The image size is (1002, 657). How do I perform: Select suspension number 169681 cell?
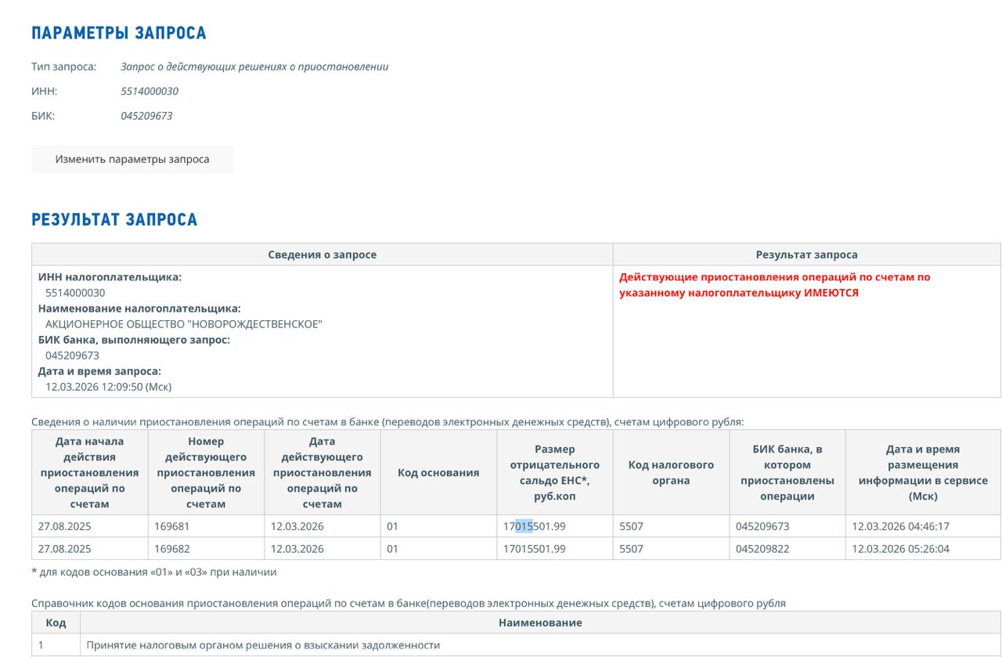tap(172, 526)
